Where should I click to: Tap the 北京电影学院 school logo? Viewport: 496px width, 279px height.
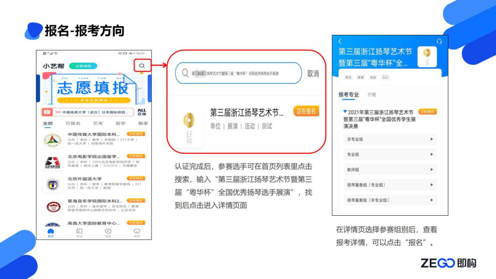coord(53,162)
